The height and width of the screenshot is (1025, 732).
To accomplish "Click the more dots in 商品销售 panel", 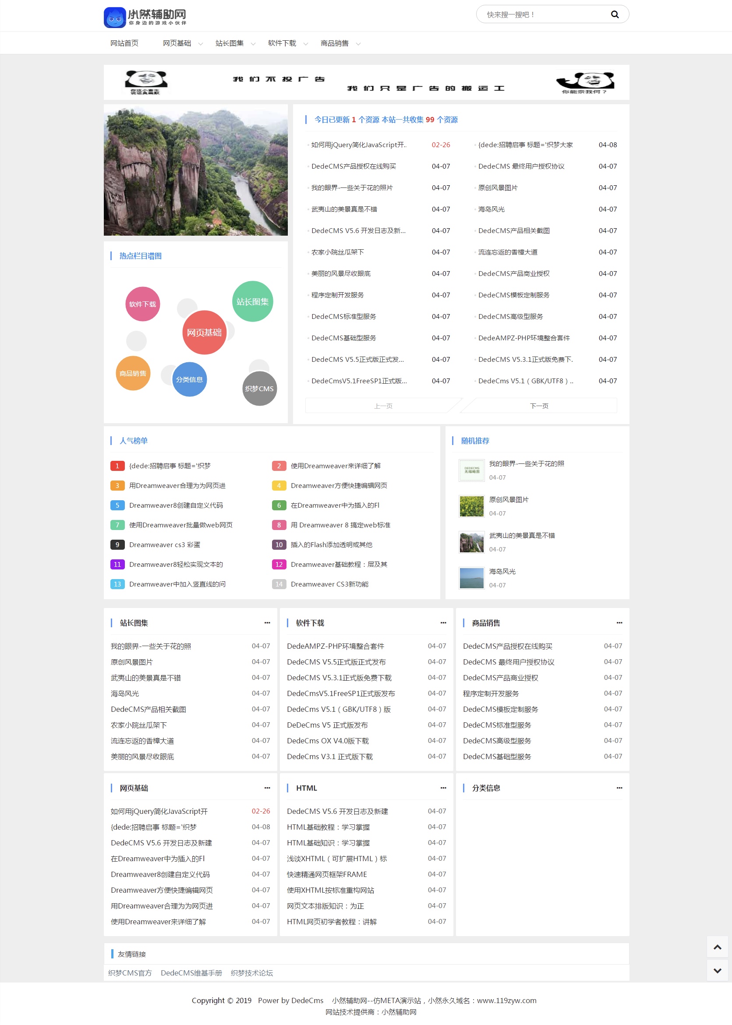I will (x=619, y=622).
